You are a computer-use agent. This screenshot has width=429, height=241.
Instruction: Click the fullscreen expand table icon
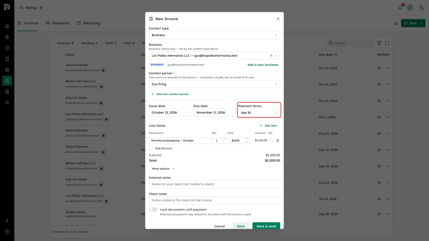pyautogui.click(x=387, y=43)
